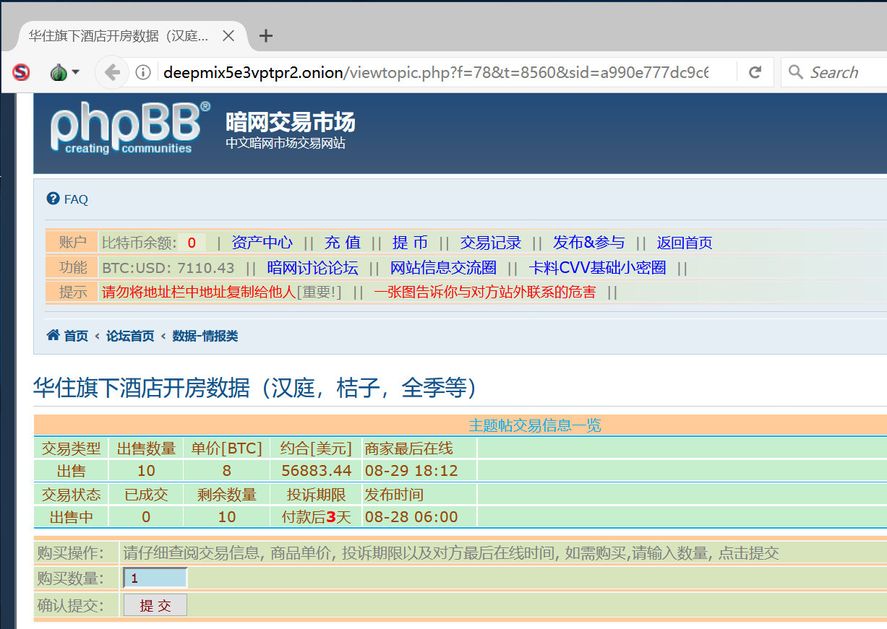Go to 论坛首页 breadcrumb link

coord(130,336)
